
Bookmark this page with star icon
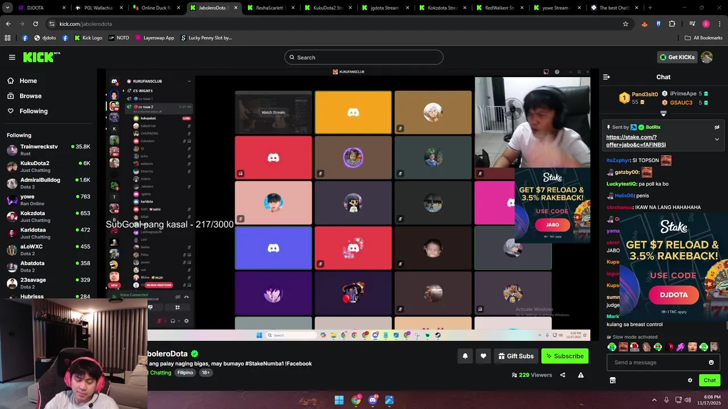[x=626, y=24]
